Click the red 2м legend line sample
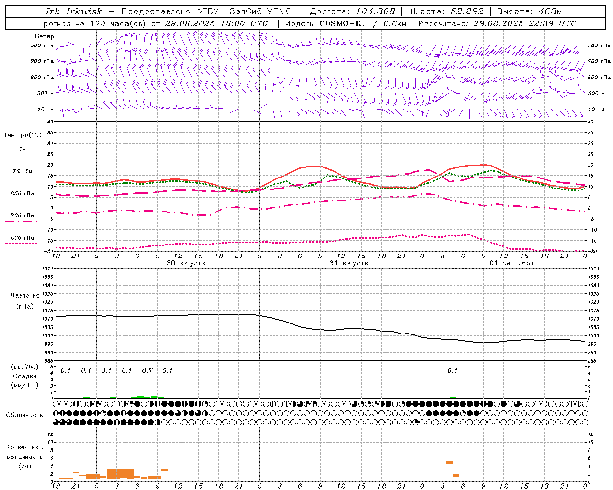This screenshot has height=490, width=613. click(22, 155)
